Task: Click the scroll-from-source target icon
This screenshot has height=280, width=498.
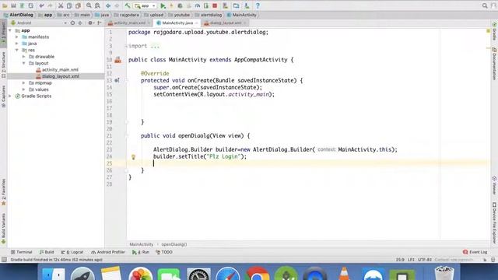Action: [72, 23]
